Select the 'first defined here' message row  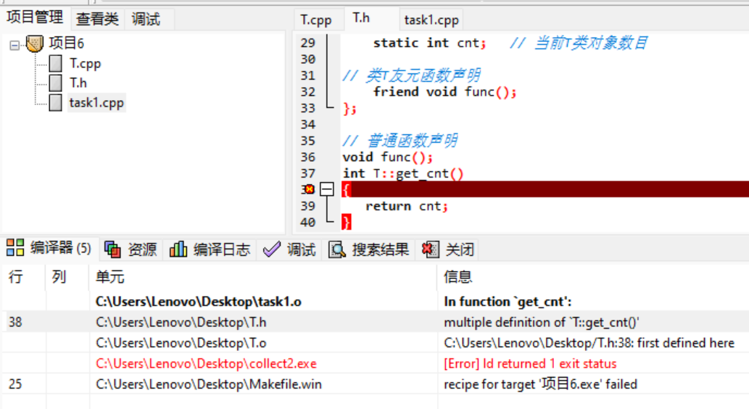coord(376,342)
